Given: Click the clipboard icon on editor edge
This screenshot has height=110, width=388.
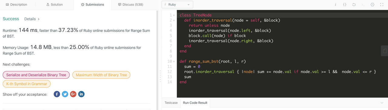Looking at the screenshot, I should tap(385, 51).
